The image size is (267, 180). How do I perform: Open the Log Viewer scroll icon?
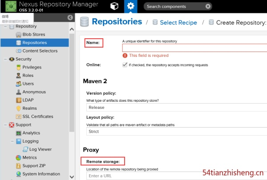25,149
